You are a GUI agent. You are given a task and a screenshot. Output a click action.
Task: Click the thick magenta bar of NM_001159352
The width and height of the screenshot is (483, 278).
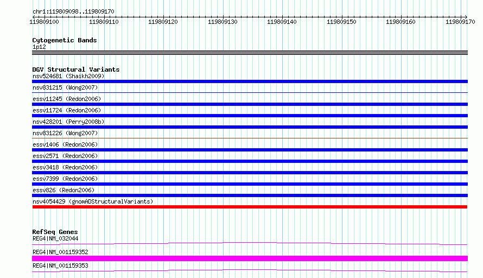250,258
